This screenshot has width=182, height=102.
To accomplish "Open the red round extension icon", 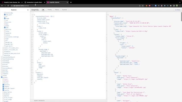I will (x=150, y=6).
